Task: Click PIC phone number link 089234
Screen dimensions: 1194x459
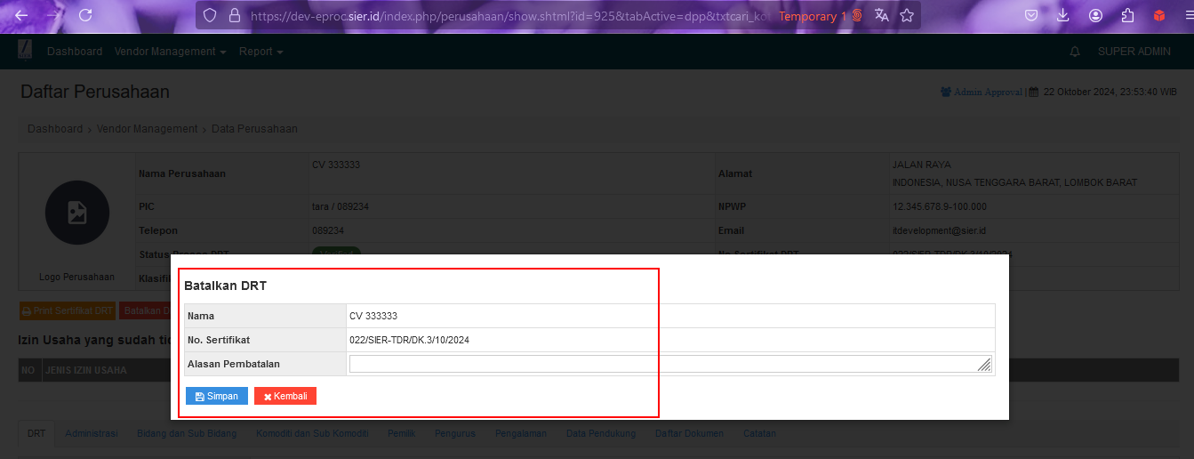Action: point(353,206)
